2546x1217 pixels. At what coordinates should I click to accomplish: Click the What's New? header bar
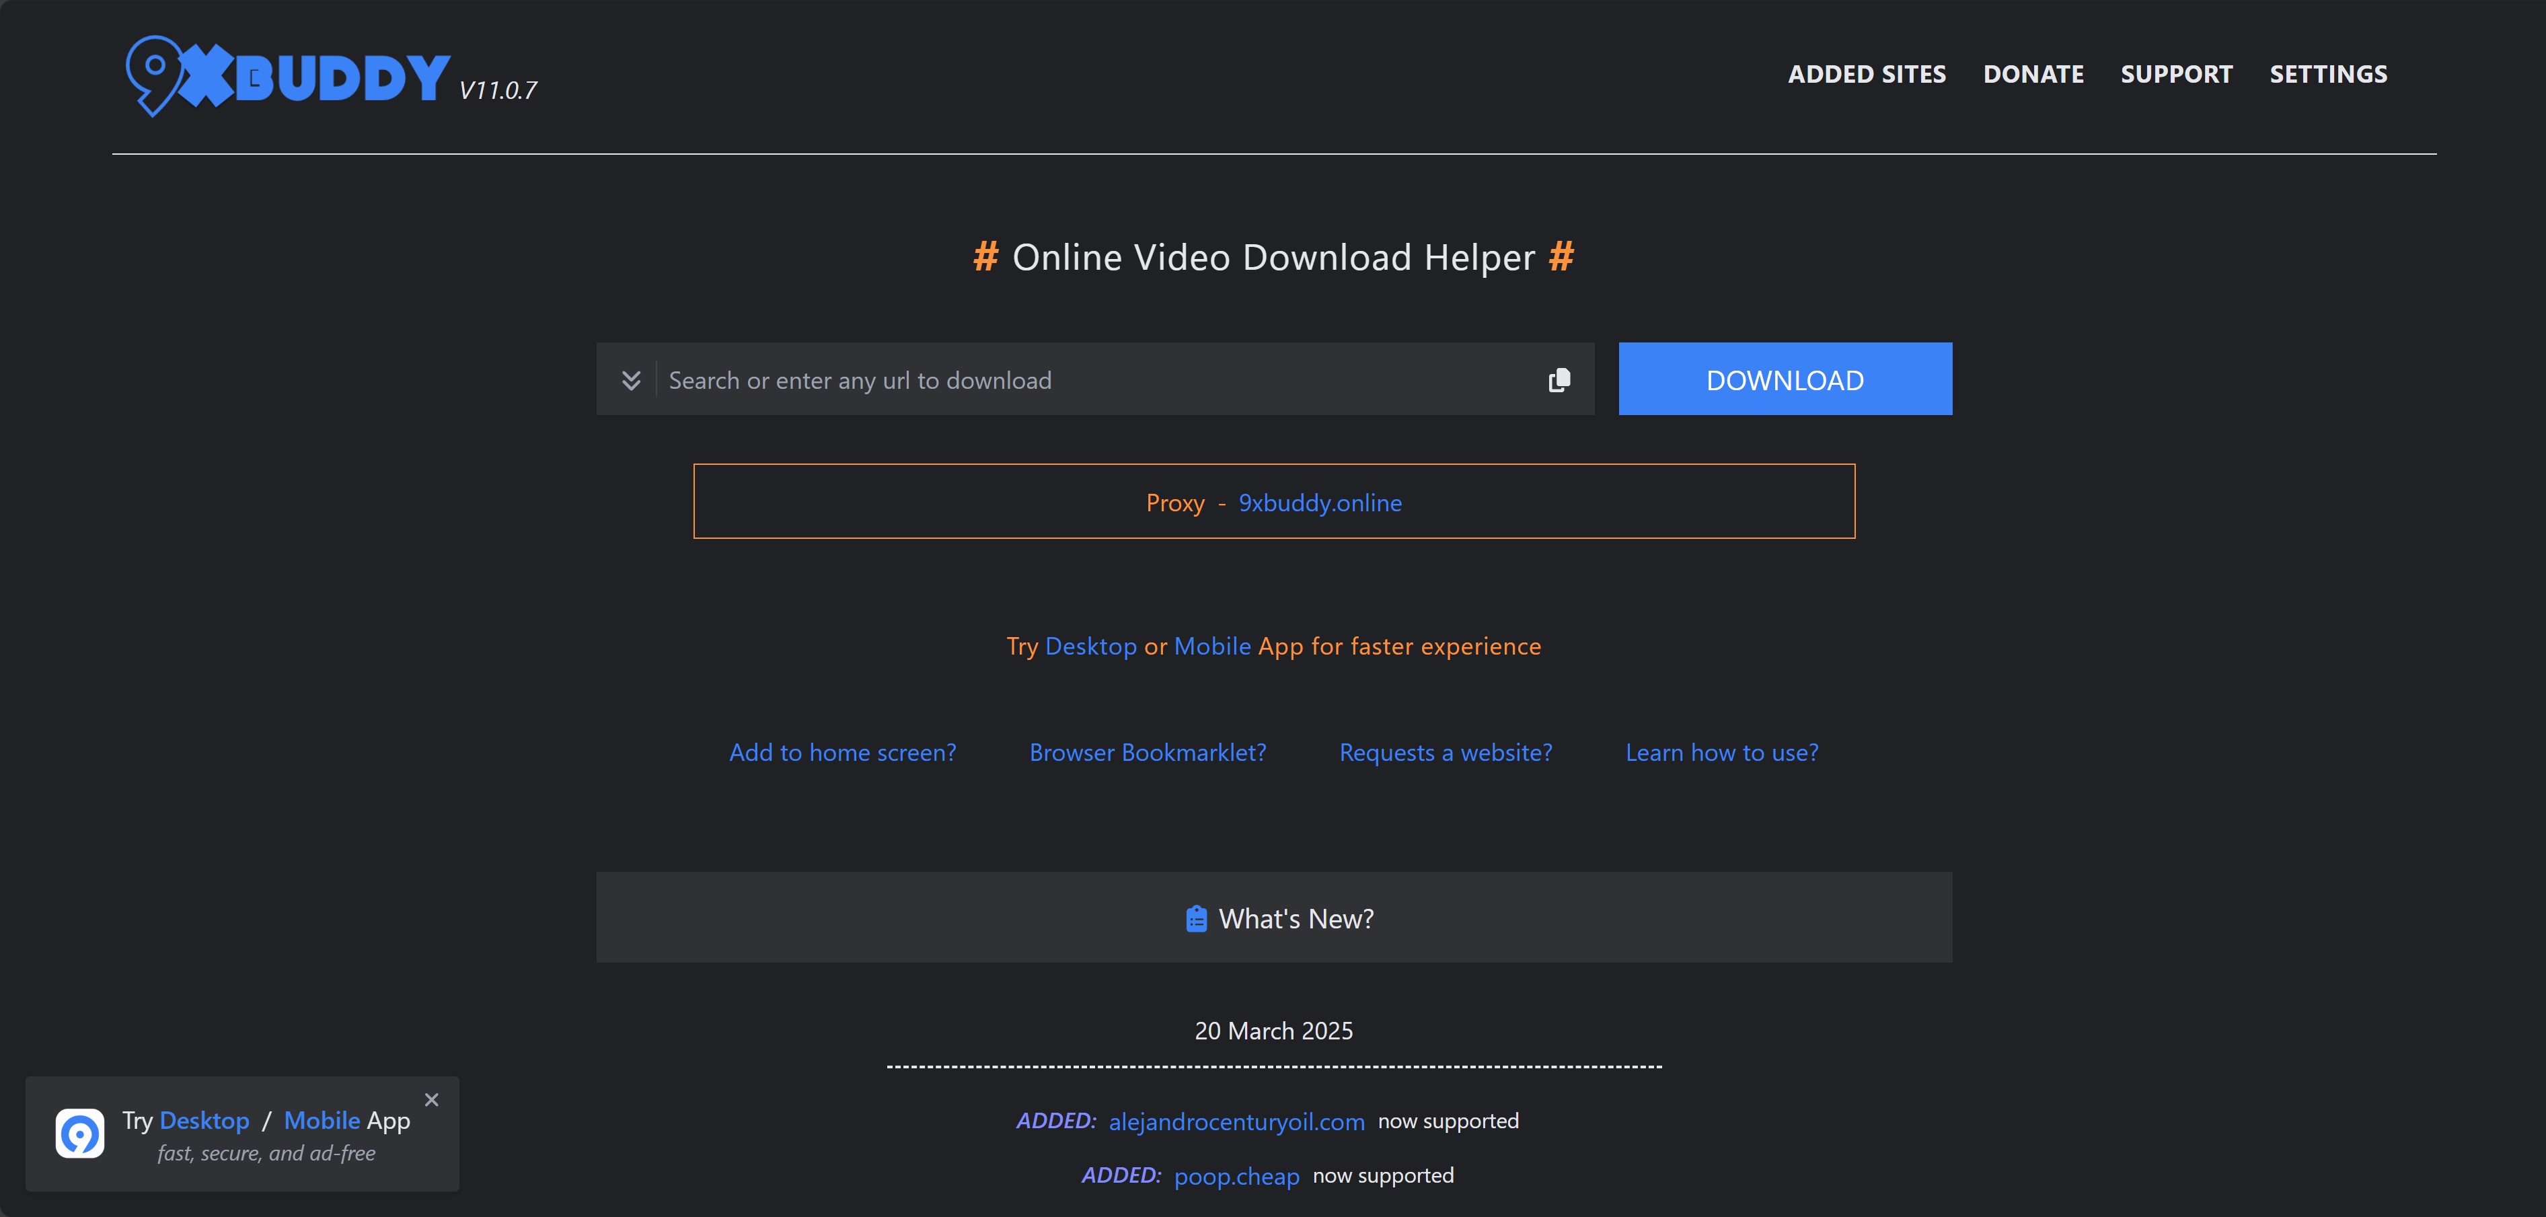[1274, 918]
